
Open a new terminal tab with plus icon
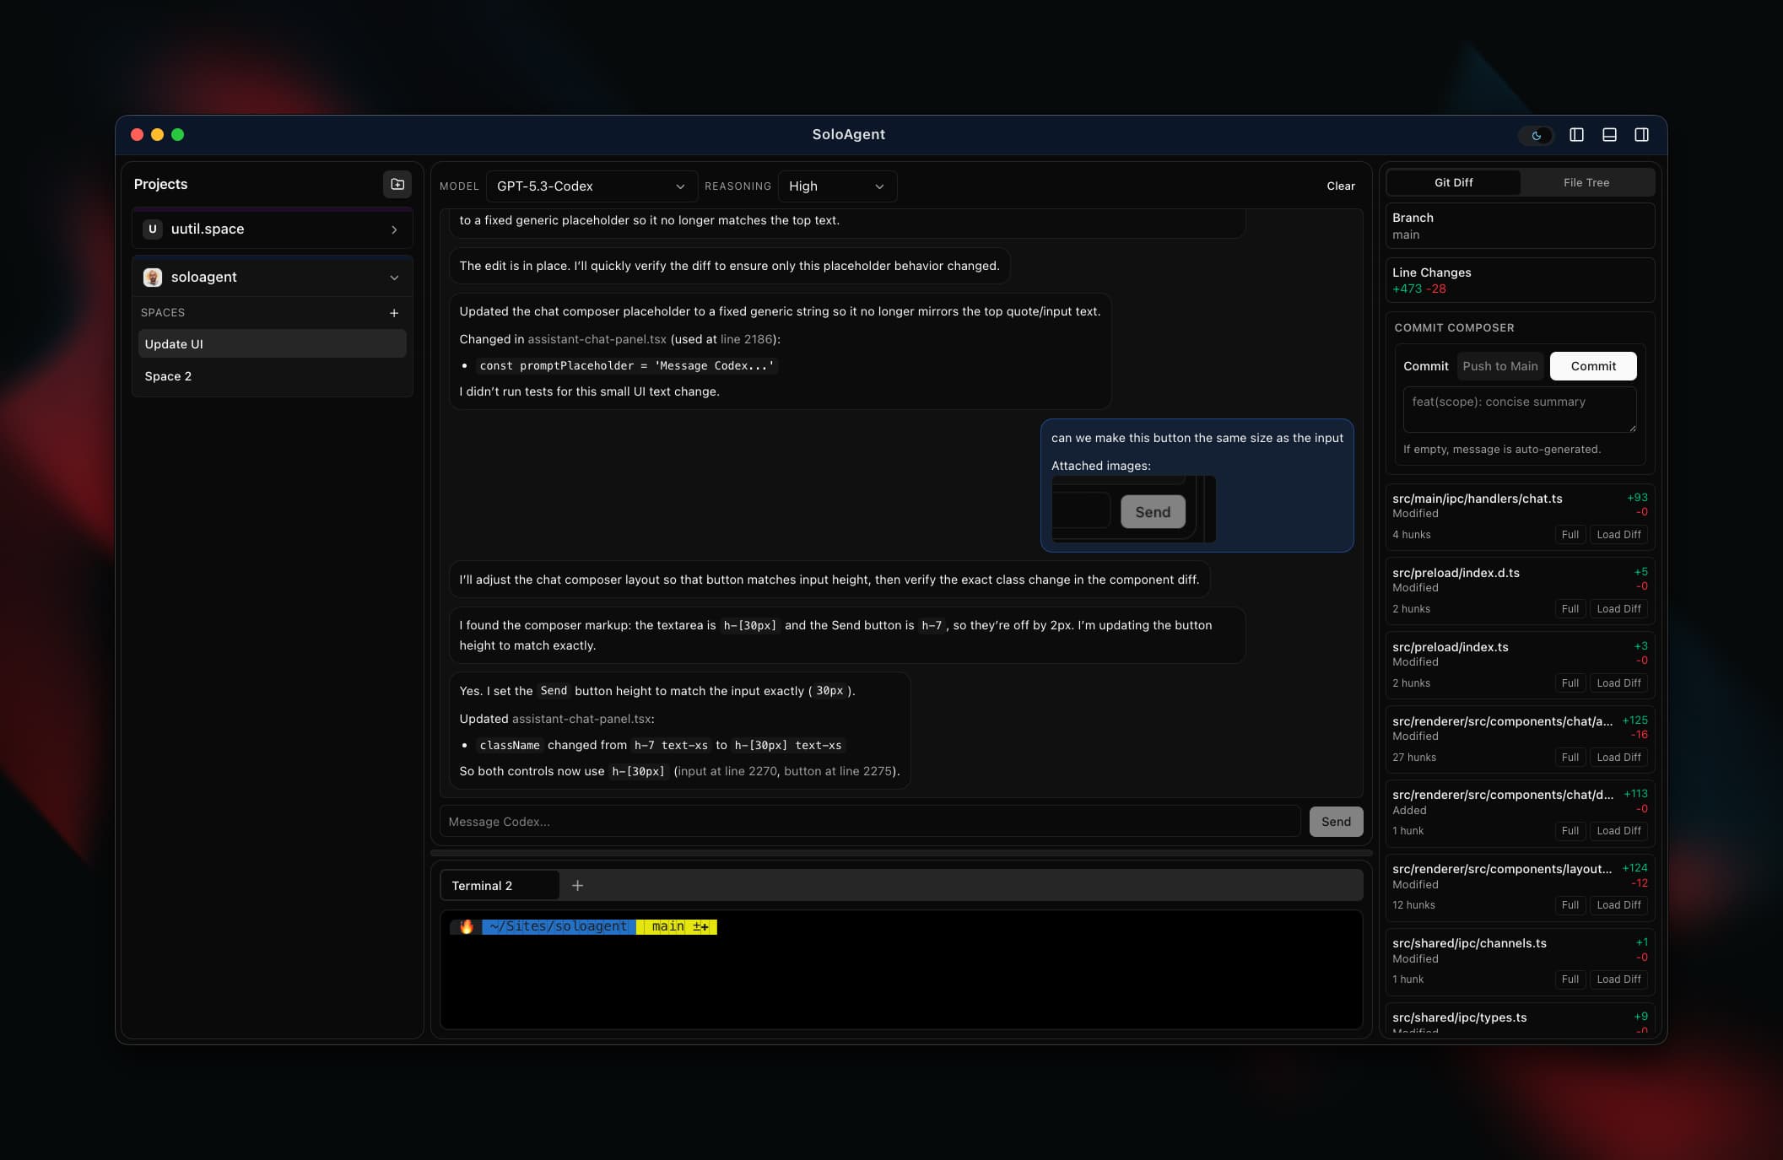point(577,885)
